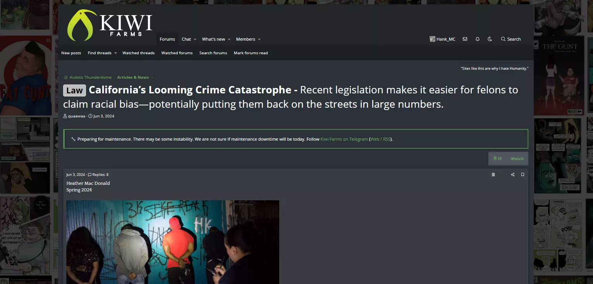Open the RSS link in notice

[x=387, y=139]
